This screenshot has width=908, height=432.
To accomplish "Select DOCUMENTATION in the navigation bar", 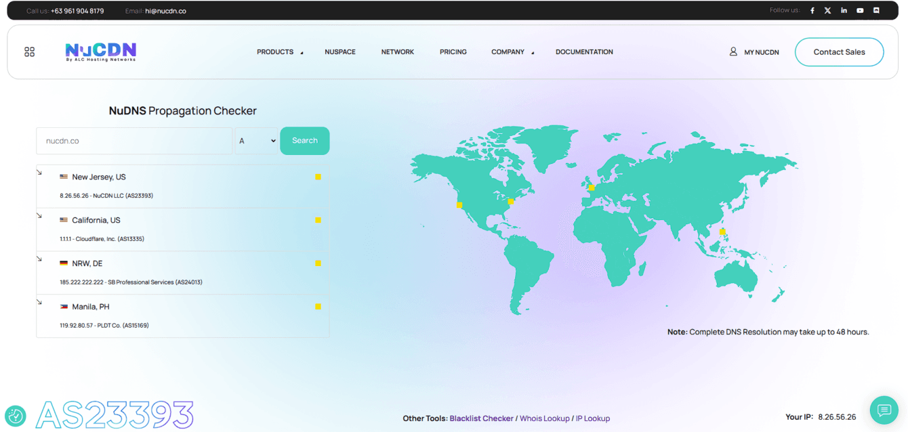I will point(584,51).
